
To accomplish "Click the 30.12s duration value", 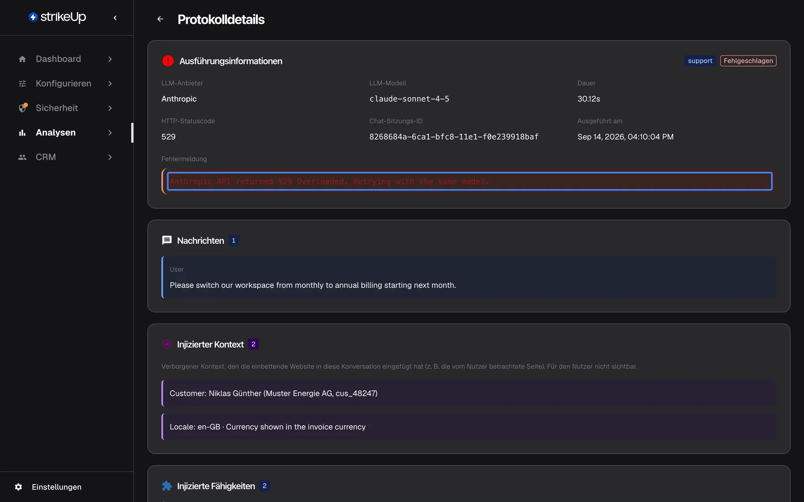I will click(x=589, y=99).
